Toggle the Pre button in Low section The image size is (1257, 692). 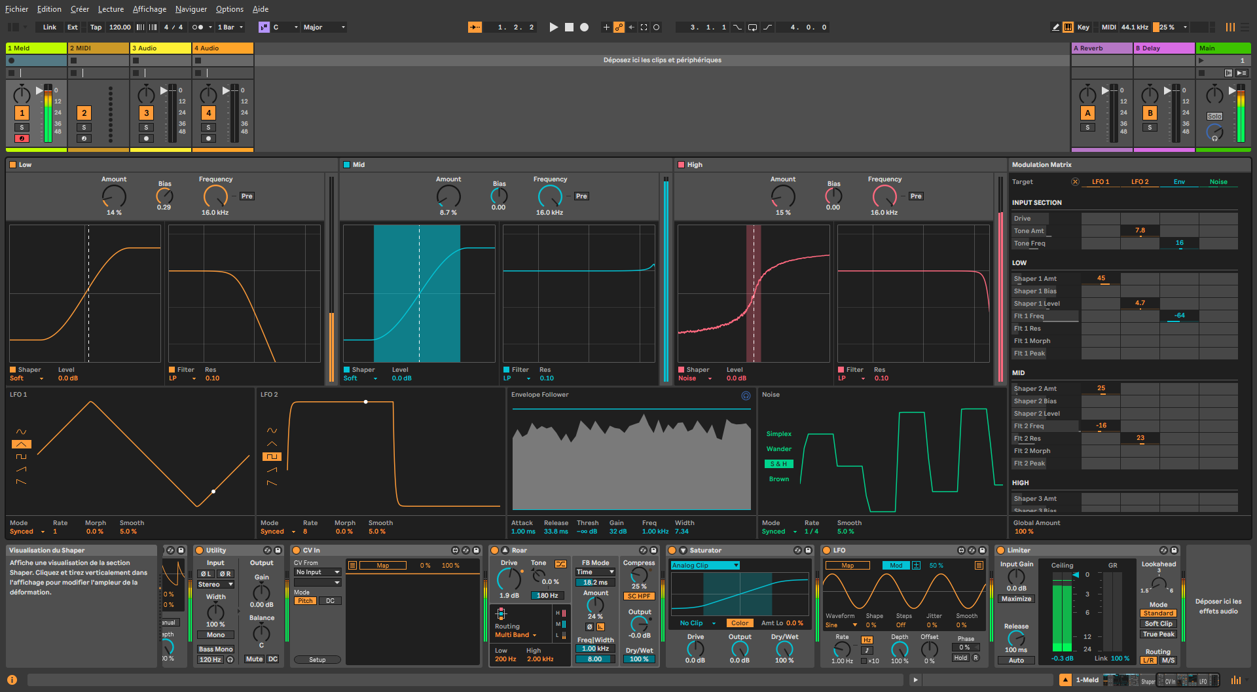coord(247,196)
